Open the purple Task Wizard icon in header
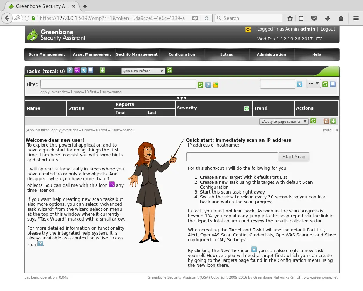 77,70
